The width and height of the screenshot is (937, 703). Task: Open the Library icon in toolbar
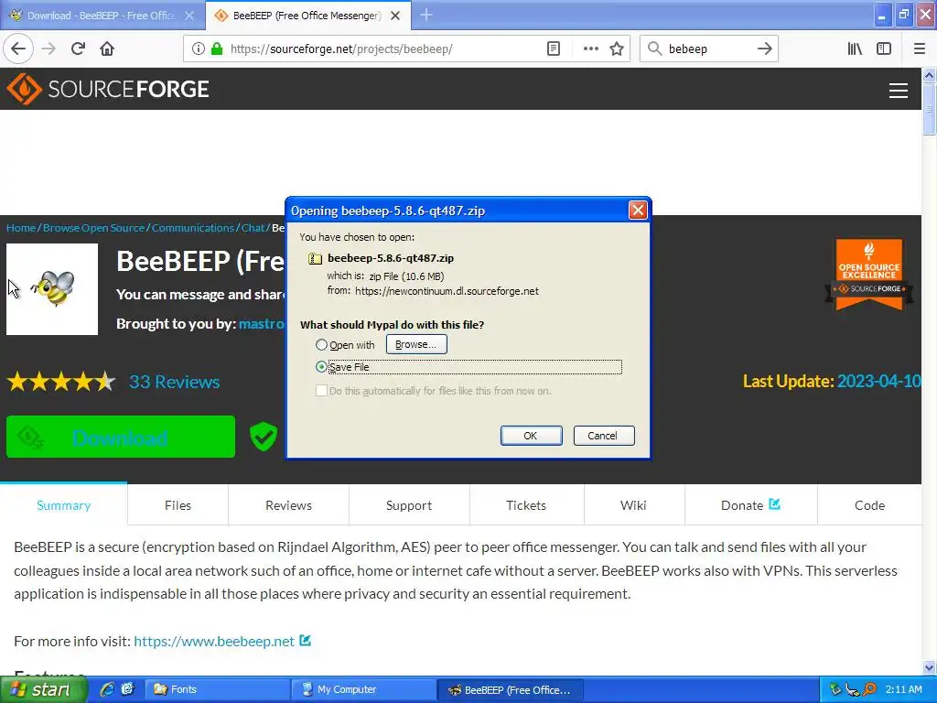pyautogui.click(x=855, y=49)
